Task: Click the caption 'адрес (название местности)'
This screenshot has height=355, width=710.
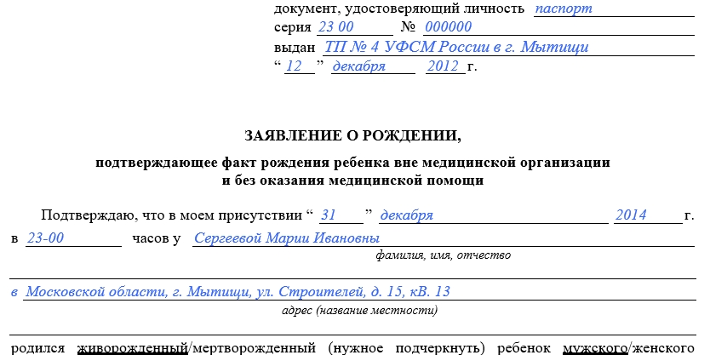Action: pyautogui.click(x=359, y=310)
